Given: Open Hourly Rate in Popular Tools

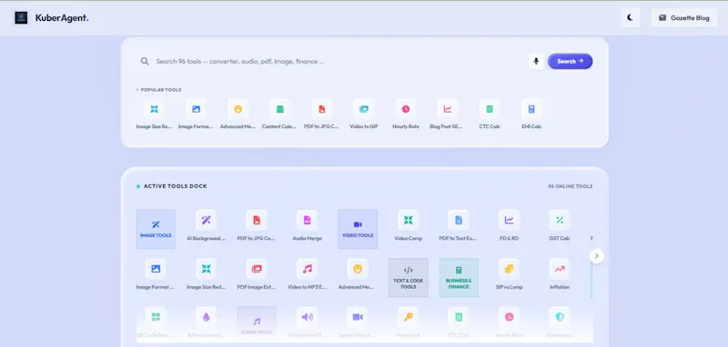Looking at the screenshot, I should pos(405,114).
